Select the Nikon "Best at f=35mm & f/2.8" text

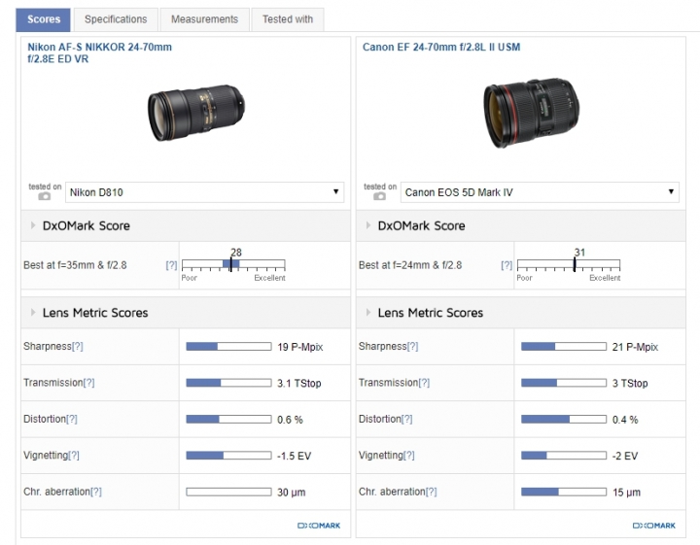75,265
